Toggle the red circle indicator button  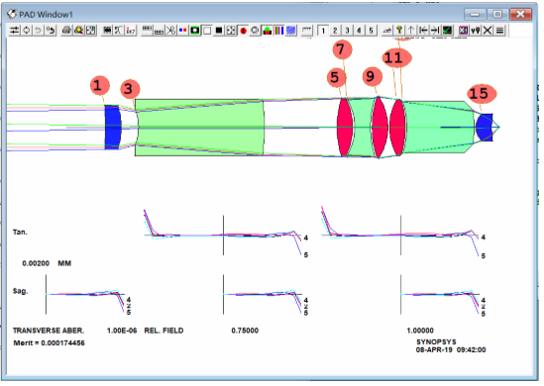tap(243, 31)
